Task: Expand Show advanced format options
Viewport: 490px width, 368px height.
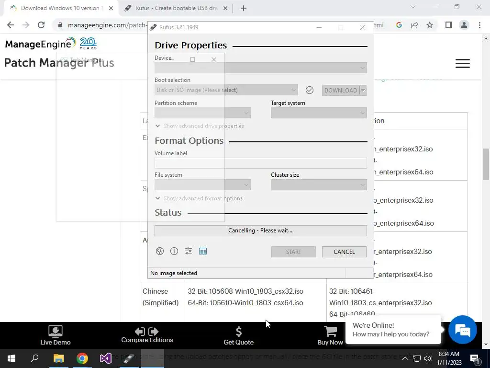Action: 199,198
